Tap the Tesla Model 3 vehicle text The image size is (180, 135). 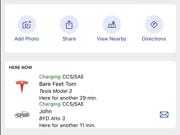point(55,91)
